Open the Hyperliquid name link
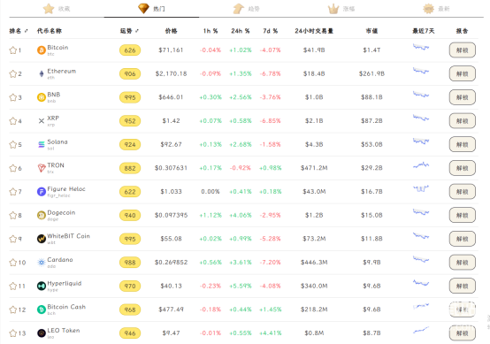The image size is (490, 344). [x=65, y=283]
